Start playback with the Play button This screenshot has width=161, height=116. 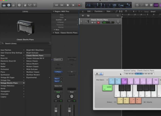pyautogui.click(x=74, y=5)
